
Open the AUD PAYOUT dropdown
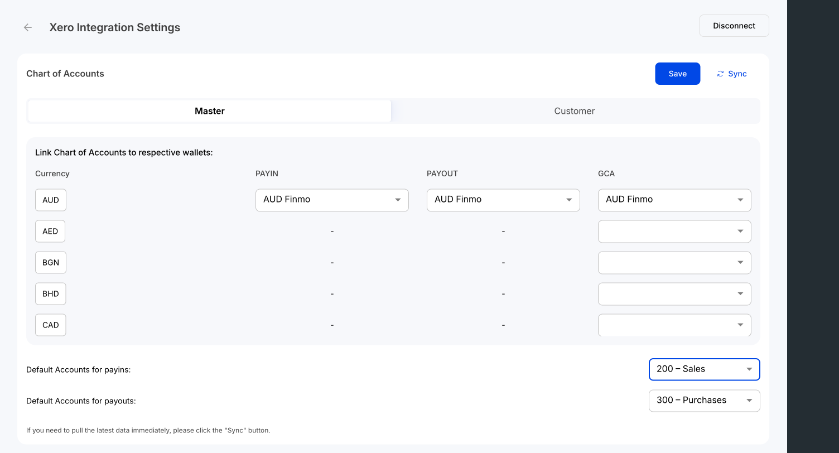(503, 200)
